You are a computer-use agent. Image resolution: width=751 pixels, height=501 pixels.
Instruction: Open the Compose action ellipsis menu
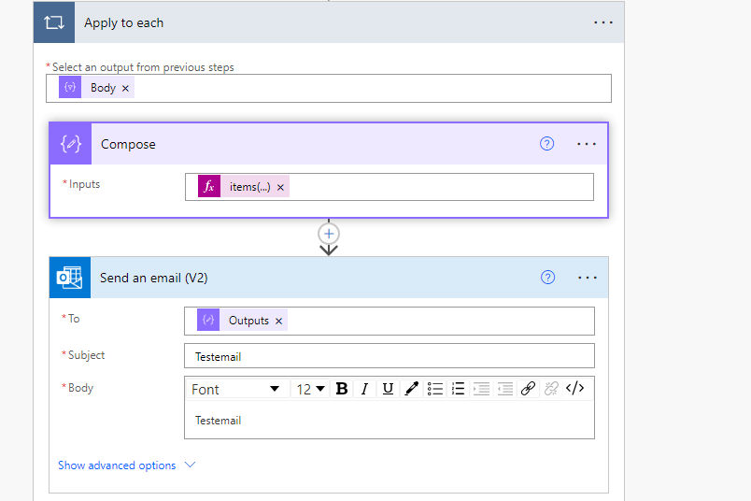(x=587, y=144)
